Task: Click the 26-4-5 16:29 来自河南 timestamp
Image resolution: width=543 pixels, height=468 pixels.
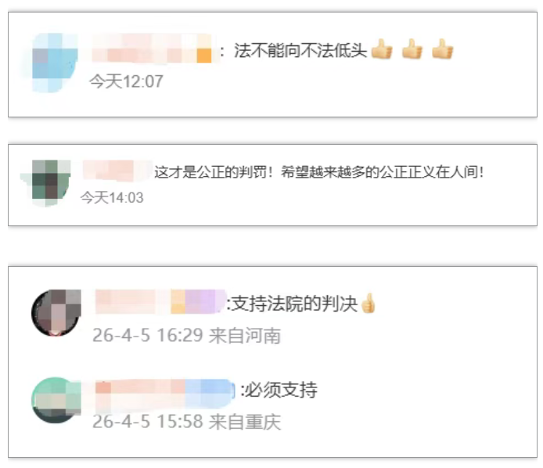Action: 187,336
